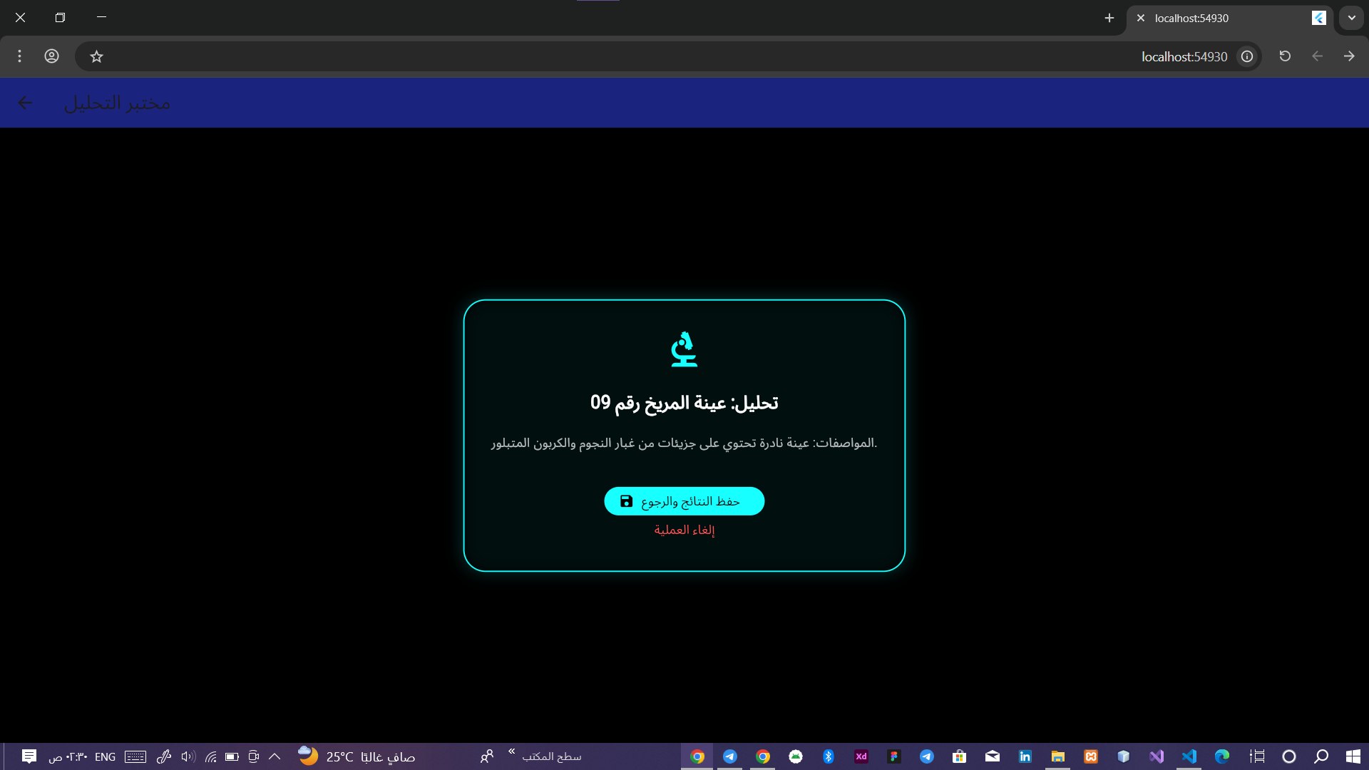Click the back arrow in app bar
Viewport: 1369px width, 770px height.
[25, 103]
